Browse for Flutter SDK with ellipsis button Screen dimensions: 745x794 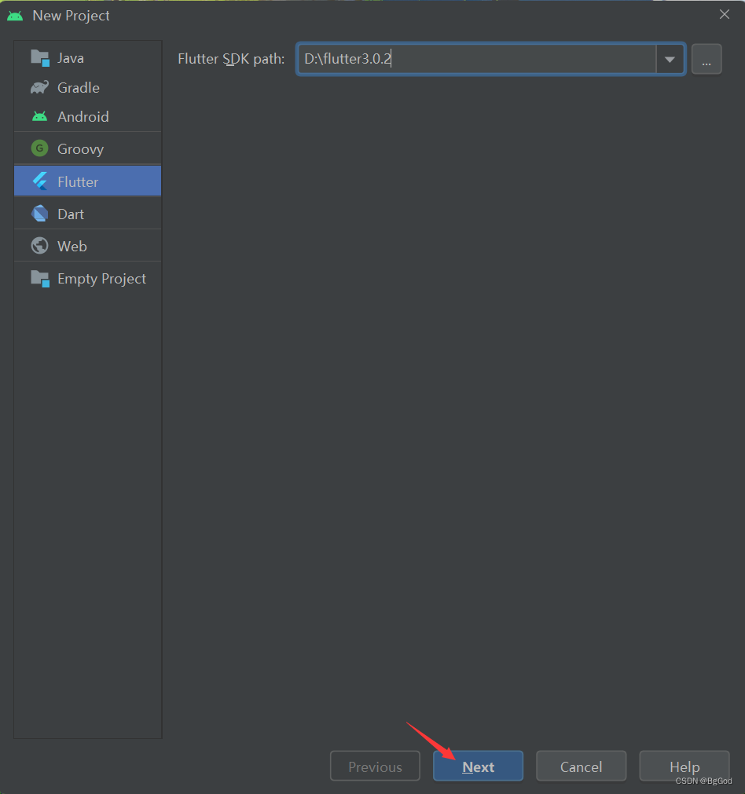pos(706,59)
